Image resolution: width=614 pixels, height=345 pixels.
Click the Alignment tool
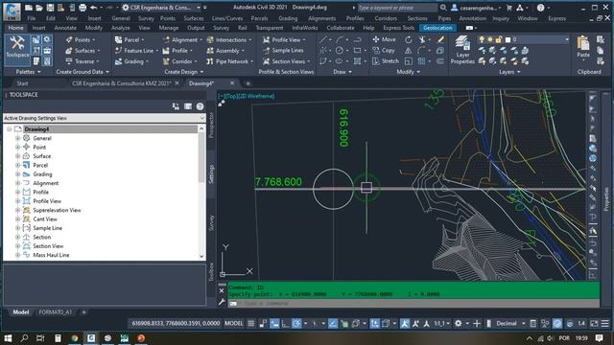coord(181,40)
